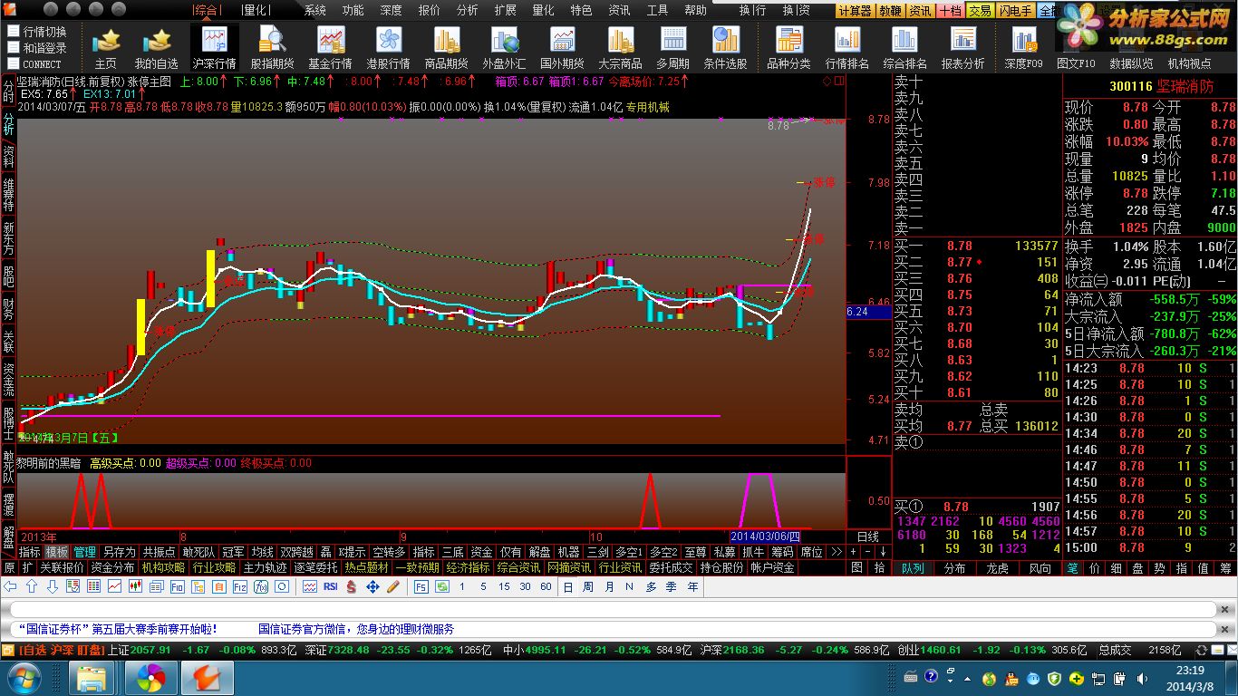
Task: Open 我的自选 watchlist icon
Action: [x=157, y=48]
